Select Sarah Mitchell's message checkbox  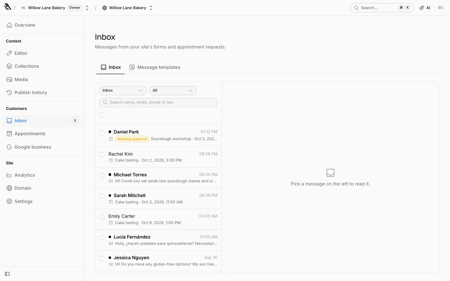pyautogui.click(x=102, y=196)
